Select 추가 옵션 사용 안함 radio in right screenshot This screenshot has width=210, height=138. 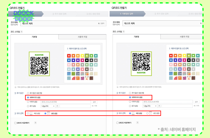pos(130,93)
